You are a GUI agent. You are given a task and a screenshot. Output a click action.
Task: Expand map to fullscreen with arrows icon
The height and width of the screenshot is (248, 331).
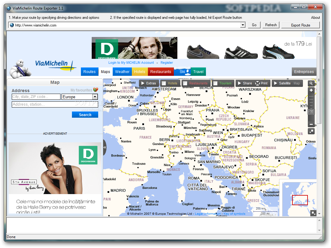click(x=311, y=131)
